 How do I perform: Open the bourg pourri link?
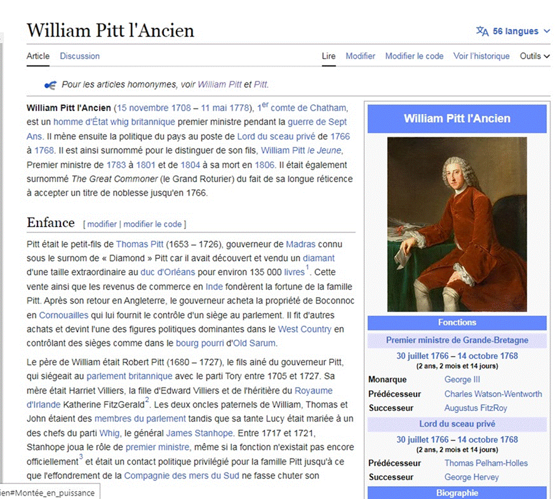(x=200, y=344)
